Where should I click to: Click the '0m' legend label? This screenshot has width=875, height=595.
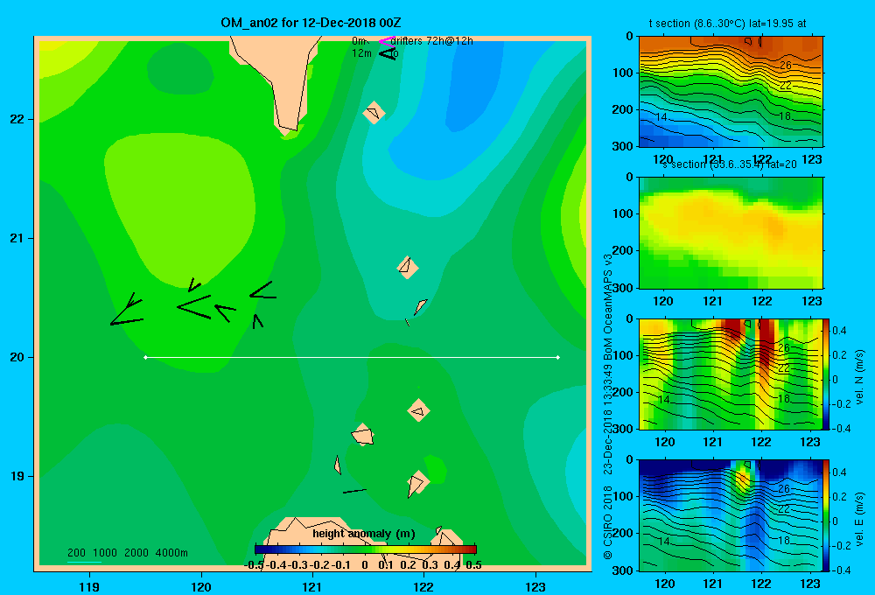pyautogui.click(x=360, y=41)
